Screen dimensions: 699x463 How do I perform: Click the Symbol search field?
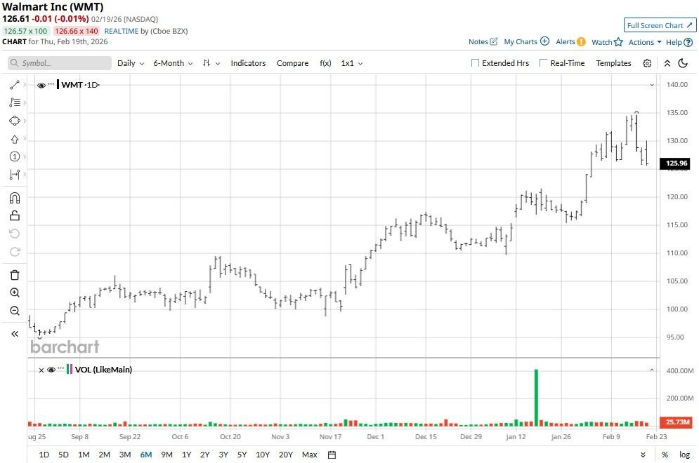(x=59, y=63)
